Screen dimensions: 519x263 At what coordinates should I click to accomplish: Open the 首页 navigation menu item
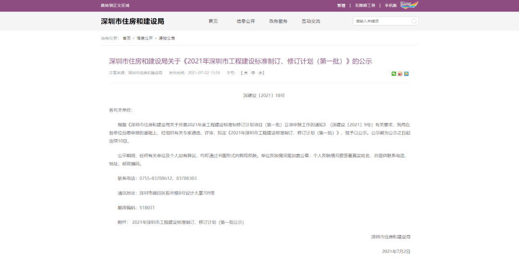tap(213, 21)
